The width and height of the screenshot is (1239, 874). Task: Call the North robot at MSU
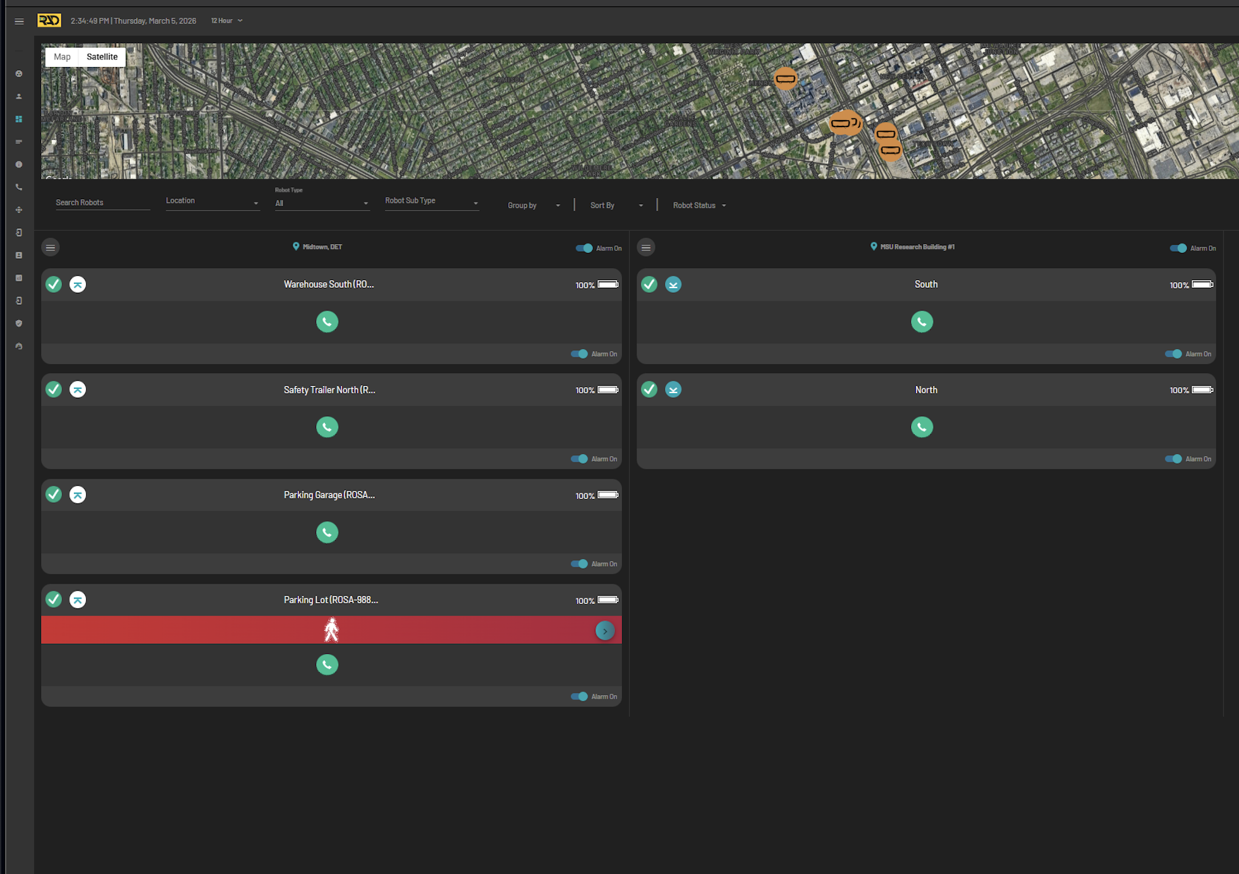(x=922, y=427)
